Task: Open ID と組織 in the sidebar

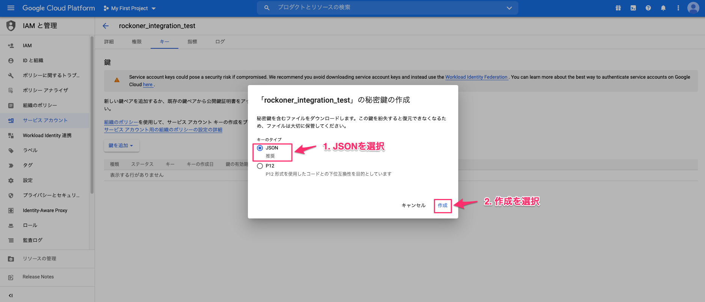Action: click(x=45, y=60)
